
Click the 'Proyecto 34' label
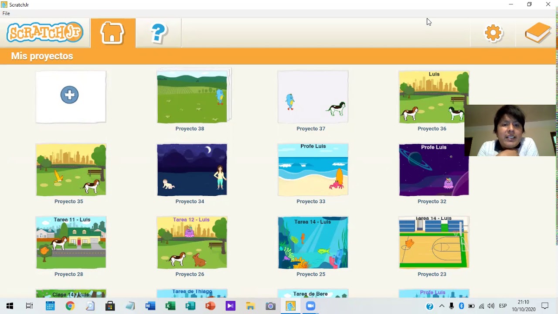(x=190, y=201)
